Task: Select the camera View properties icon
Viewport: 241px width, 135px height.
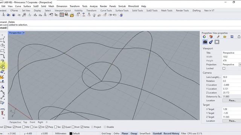Action: coord(205,42)
